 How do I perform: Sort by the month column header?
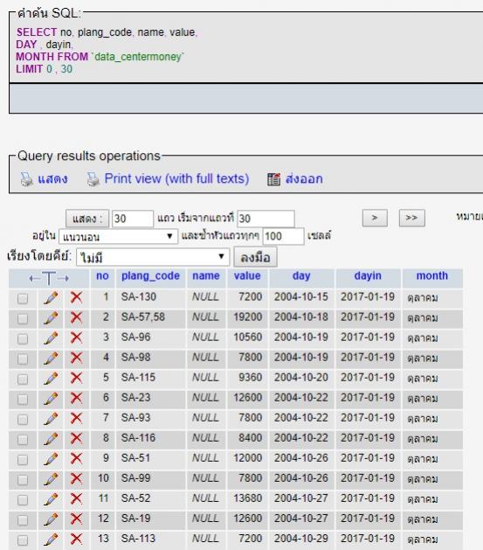(x=432, y=275)
